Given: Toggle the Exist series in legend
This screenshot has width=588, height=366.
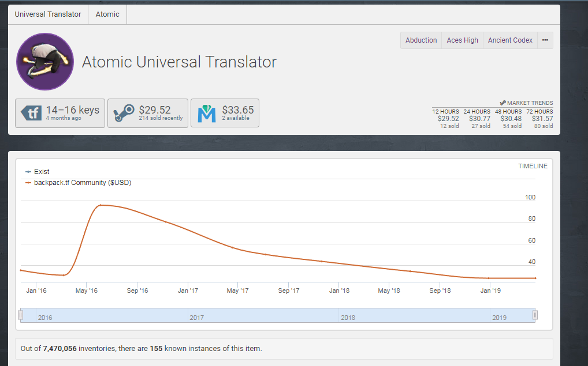Looking at the screenshot, I should pos(37,171).
